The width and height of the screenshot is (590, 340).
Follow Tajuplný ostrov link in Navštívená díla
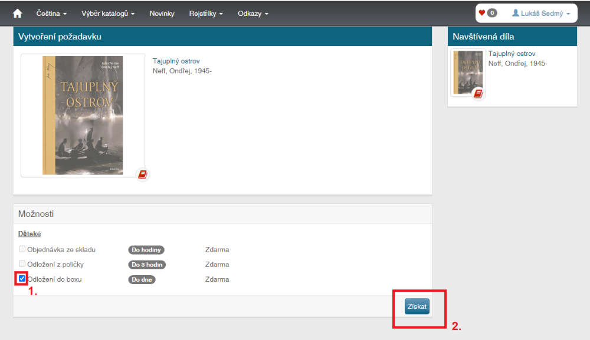[512, 54]
